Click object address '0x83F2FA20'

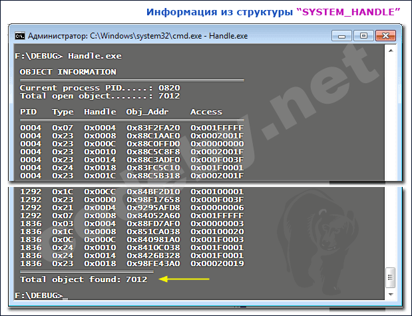(154, 128)
